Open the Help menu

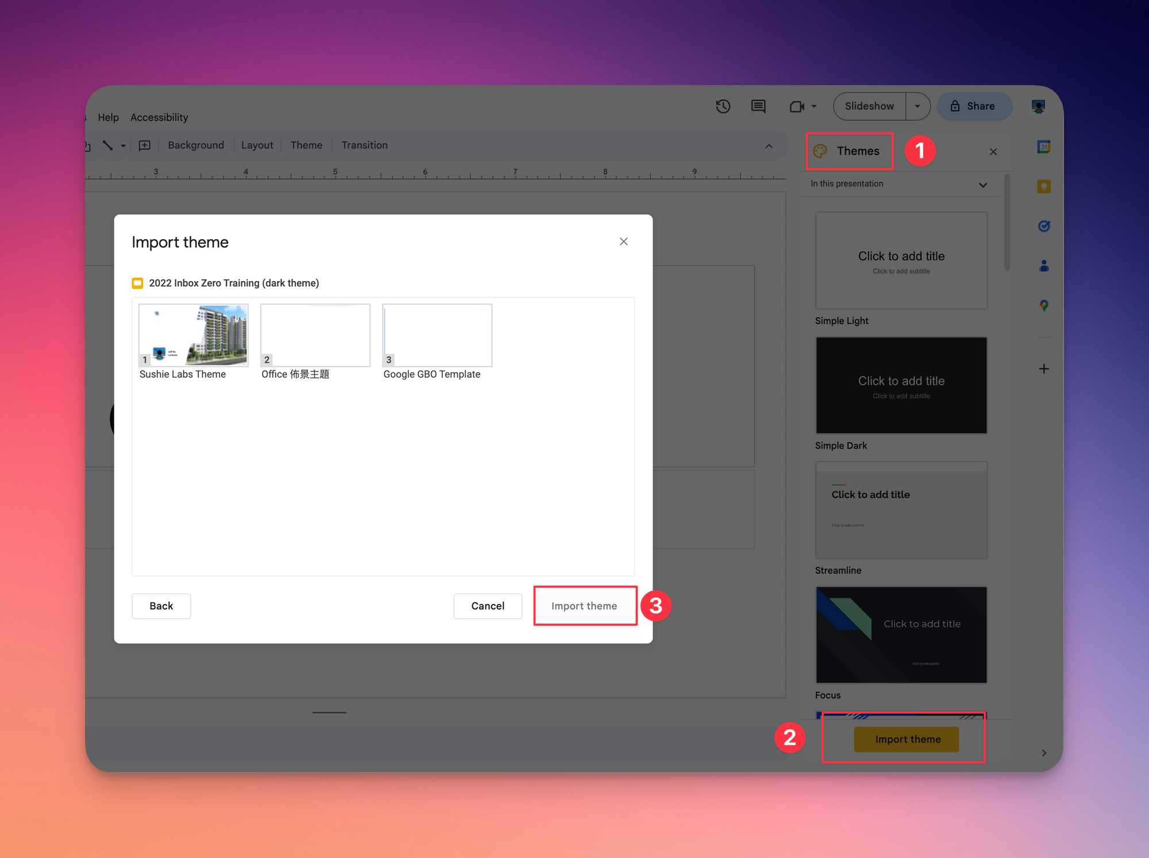click(108, 117)
